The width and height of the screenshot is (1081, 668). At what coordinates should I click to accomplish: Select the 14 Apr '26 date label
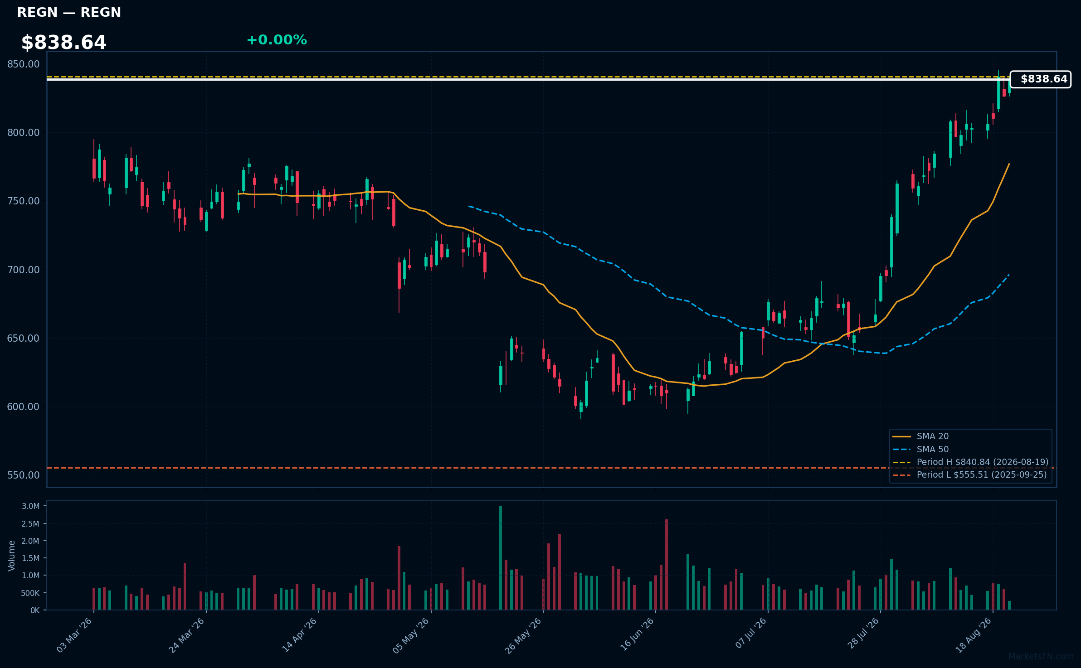point(299,635)
